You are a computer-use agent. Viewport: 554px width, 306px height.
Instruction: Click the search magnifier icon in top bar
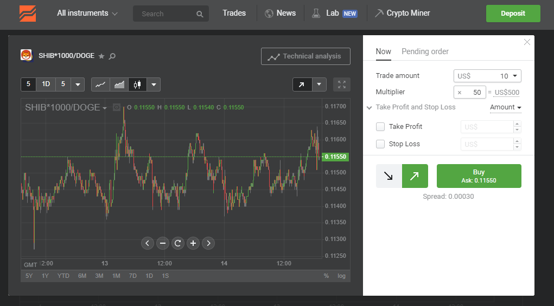(x=200, y=14)
